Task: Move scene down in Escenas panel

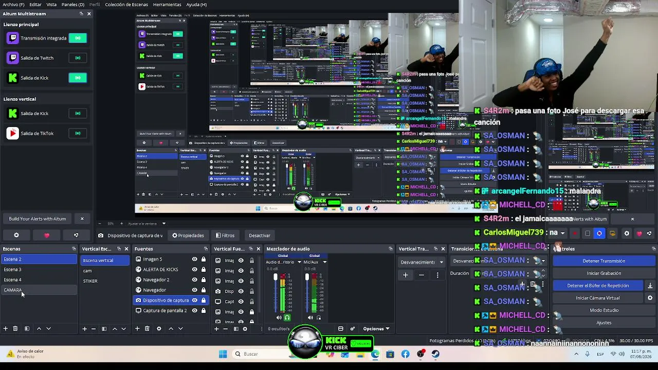Action: [48, 328]
